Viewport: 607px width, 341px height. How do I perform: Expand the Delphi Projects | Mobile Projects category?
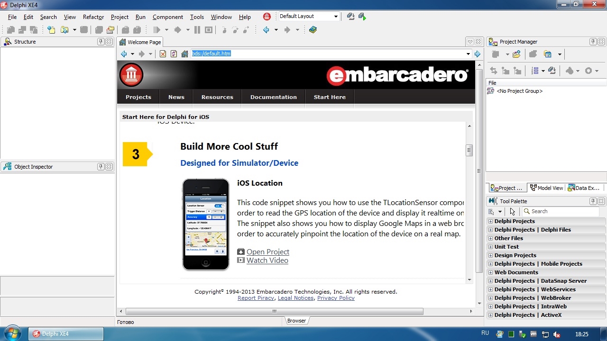[490, 264]
